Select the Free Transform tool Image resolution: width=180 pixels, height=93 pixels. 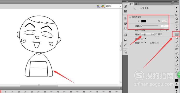point(177,15)
